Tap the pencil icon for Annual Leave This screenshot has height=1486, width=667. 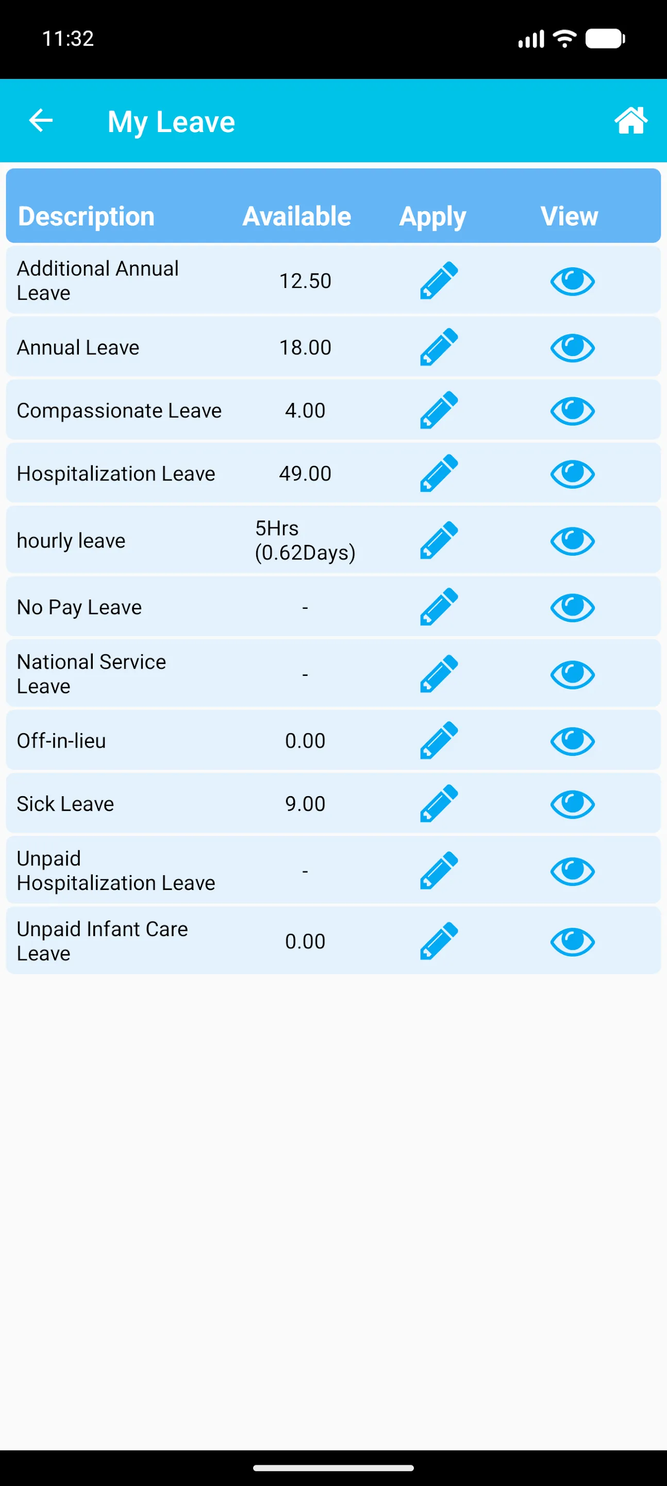pyautogui.click(x=439, y=347)
